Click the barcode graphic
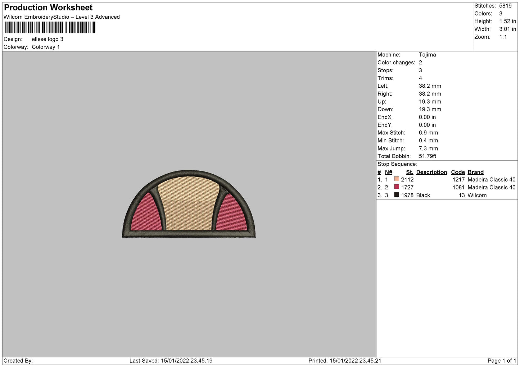Image resolution: width=520 pixels, height=367 pixels. tap(50, 27)
